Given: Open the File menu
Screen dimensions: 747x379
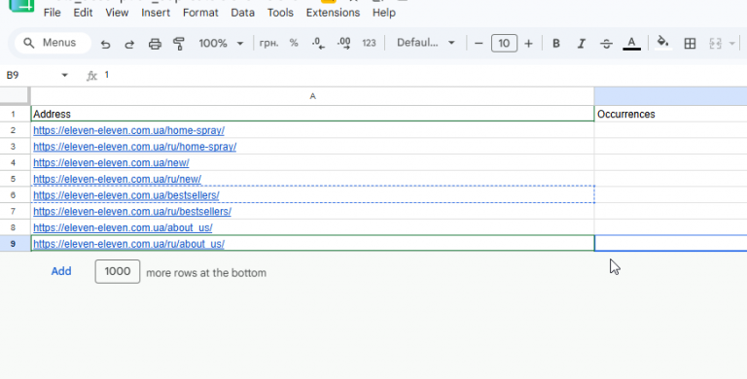Looking at the screenshot, I should pos(52,13).
